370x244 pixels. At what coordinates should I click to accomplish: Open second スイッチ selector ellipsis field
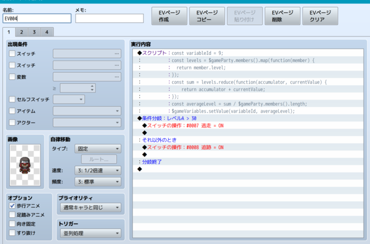87,65
